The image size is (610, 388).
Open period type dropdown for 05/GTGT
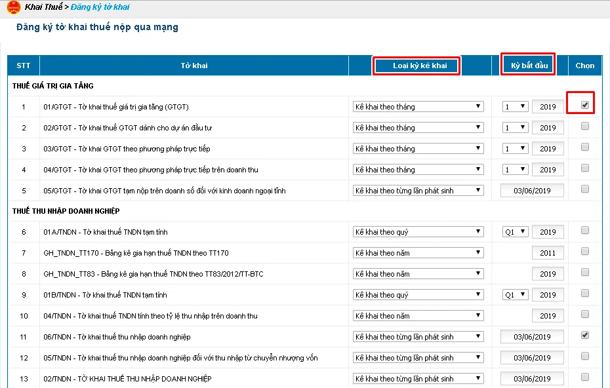tap(418, 191)
